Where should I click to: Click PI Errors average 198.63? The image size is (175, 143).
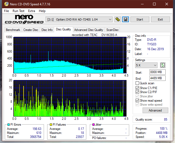point(37,129)
